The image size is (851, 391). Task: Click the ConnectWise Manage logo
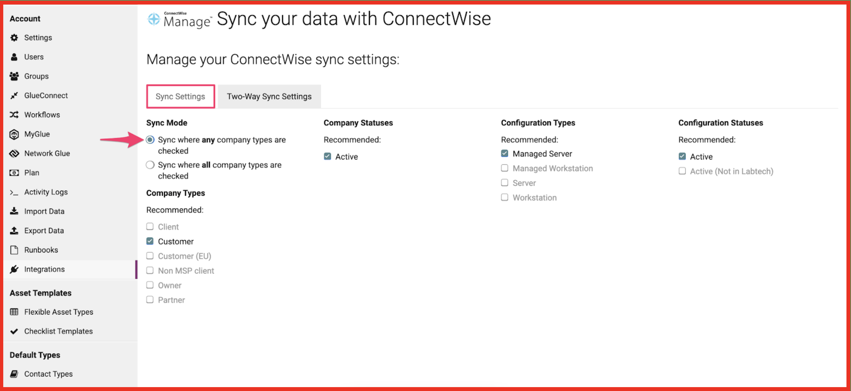[179, 19]
